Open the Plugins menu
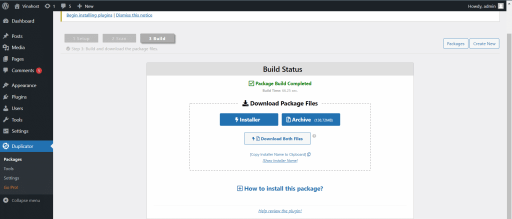 click(19, 97)
